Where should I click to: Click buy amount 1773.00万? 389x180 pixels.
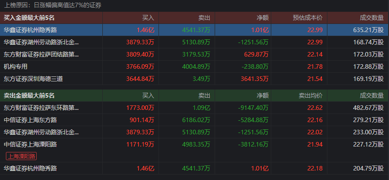pyautogui.click(x=140, y=108)
